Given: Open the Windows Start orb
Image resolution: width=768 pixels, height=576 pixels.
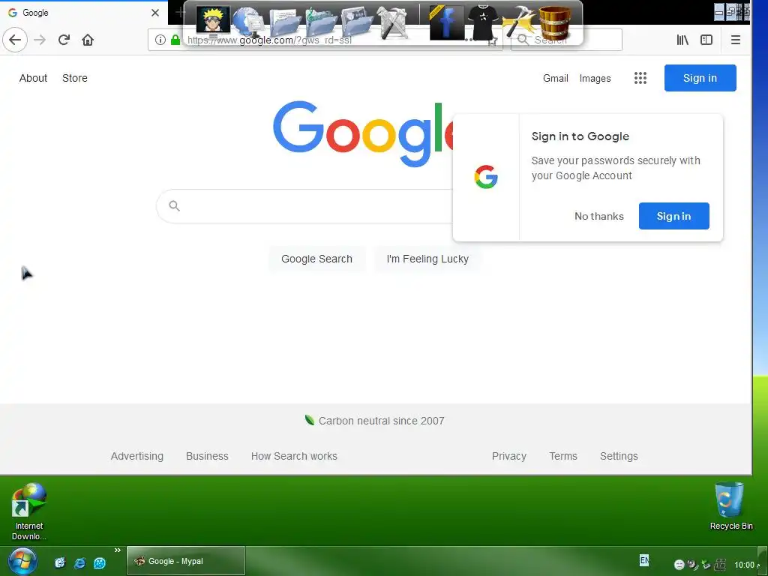Looking at the screenshot, I should [x=22, y=562].
